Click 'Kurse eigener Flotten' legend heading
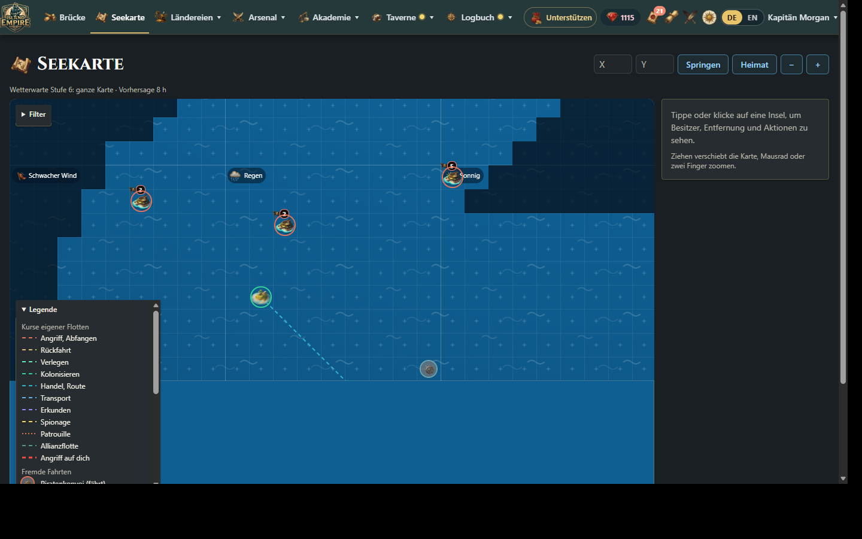Viewport: 862px width, 539px height. click(x=55, y=327)
